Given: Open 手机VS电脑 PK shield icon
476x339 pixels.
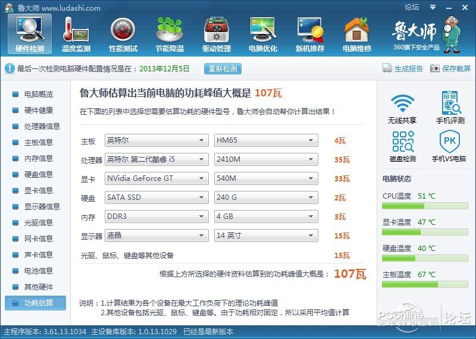Looking at the screenshot, I should 449,146.
